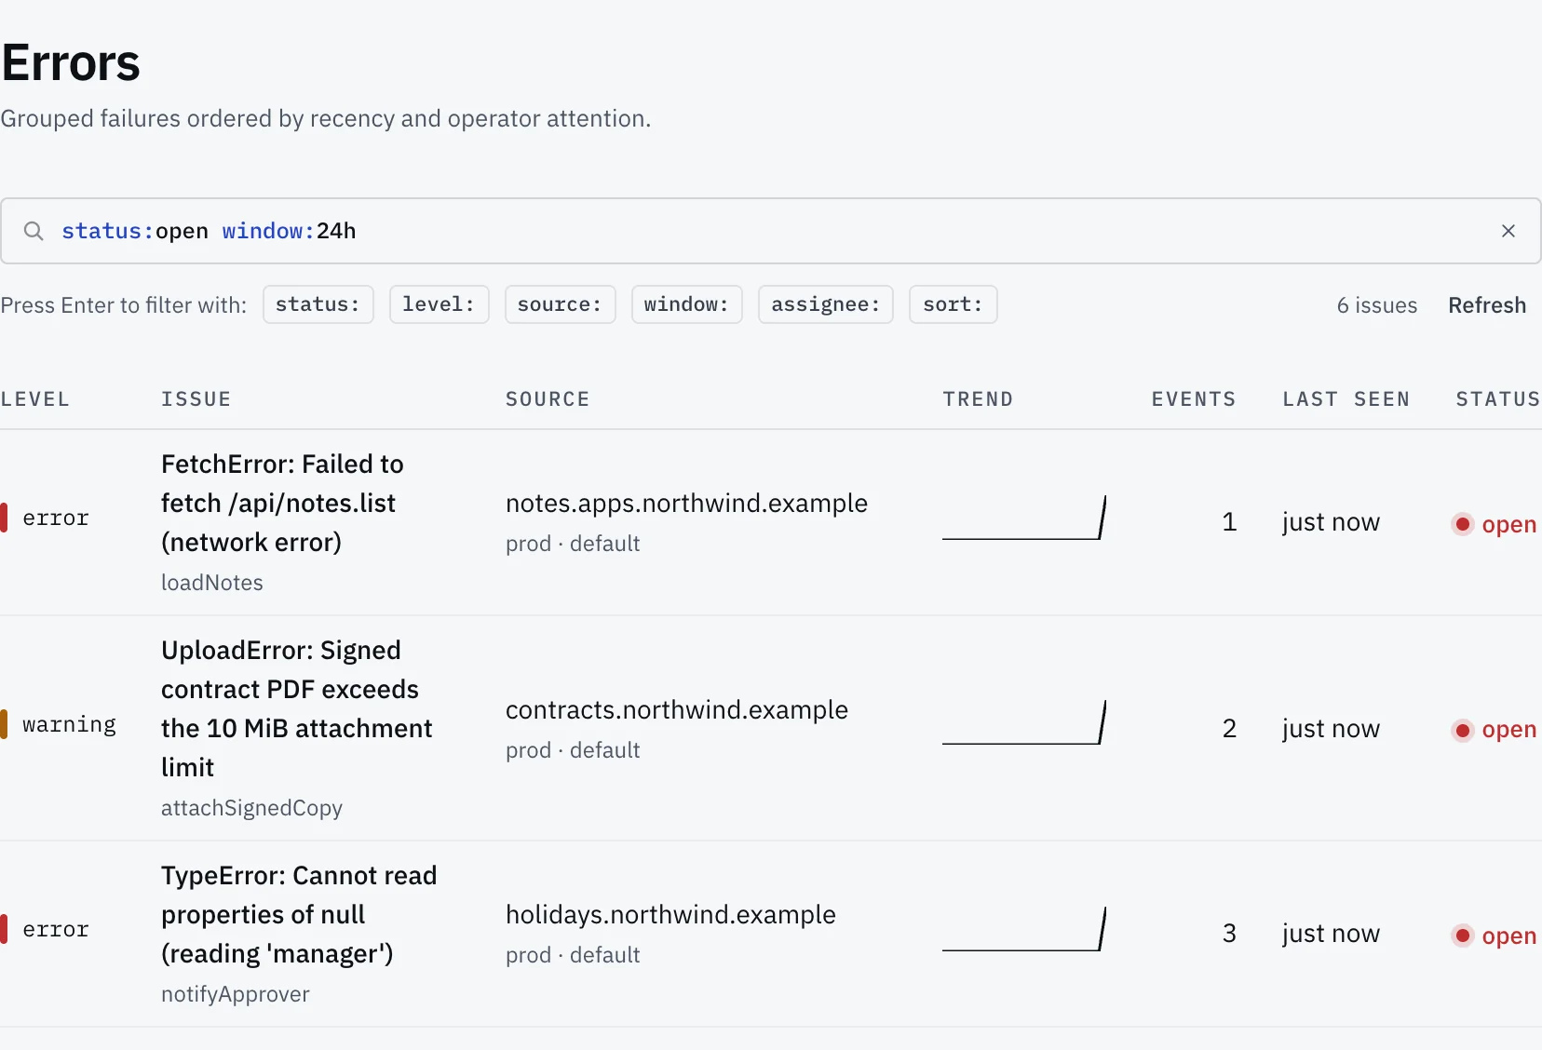
Task: Click the ISSUE column header
Action: tap(196, 399)
